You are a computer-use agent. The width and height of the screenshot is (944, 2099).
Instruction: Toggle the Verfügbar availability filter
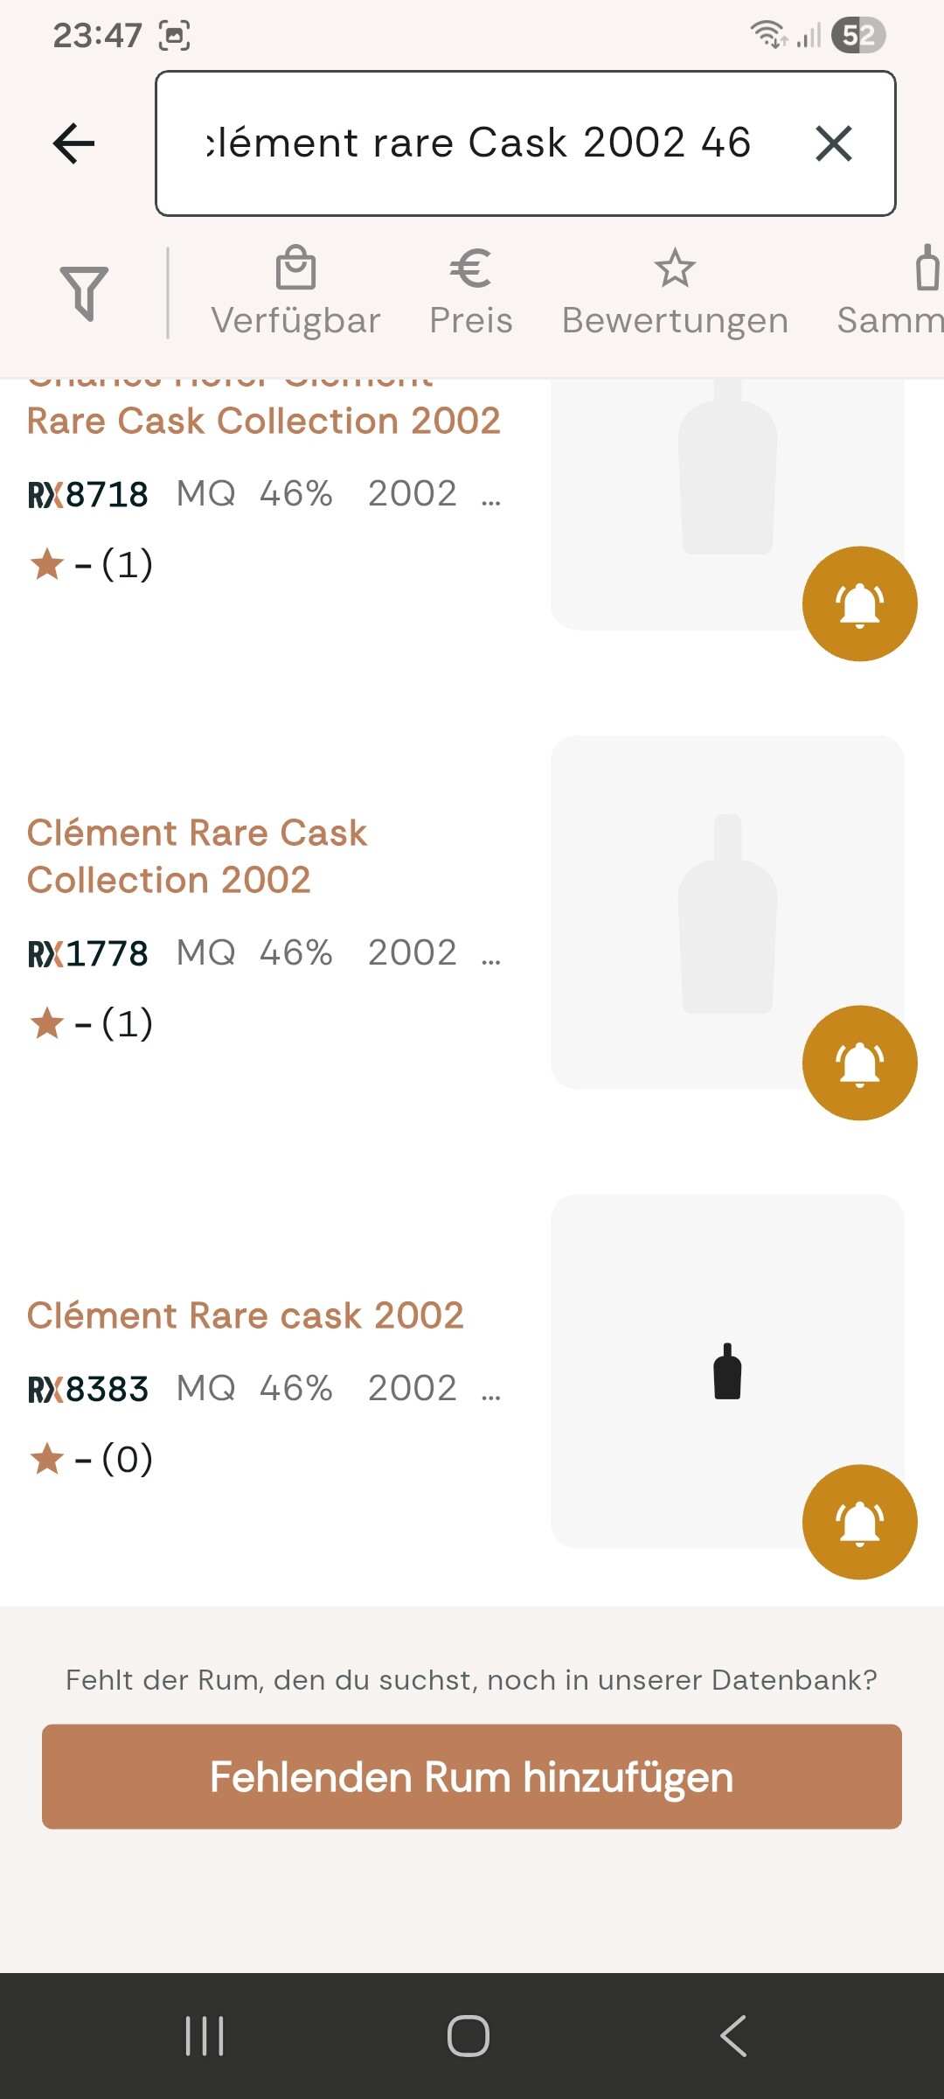coord(295,293)
